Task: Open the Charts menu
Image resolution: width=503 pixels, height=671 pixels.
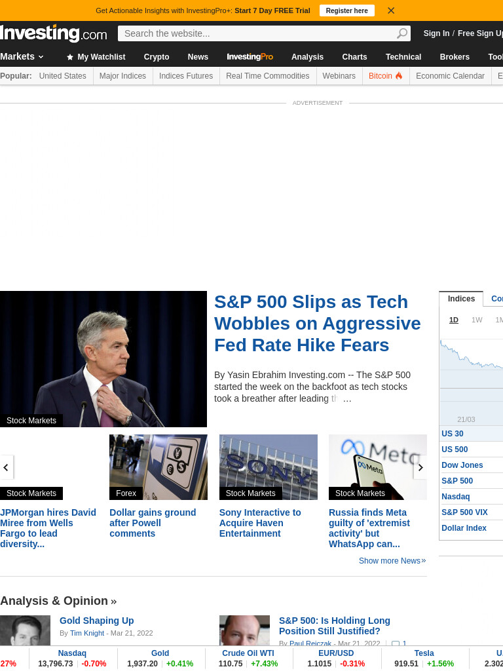Action: (x=354, y=57)
